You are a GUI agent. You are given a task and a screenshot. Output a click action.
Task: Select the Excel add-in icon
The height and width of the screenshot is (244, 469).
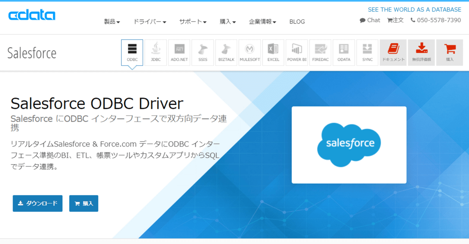click(273, 52)
